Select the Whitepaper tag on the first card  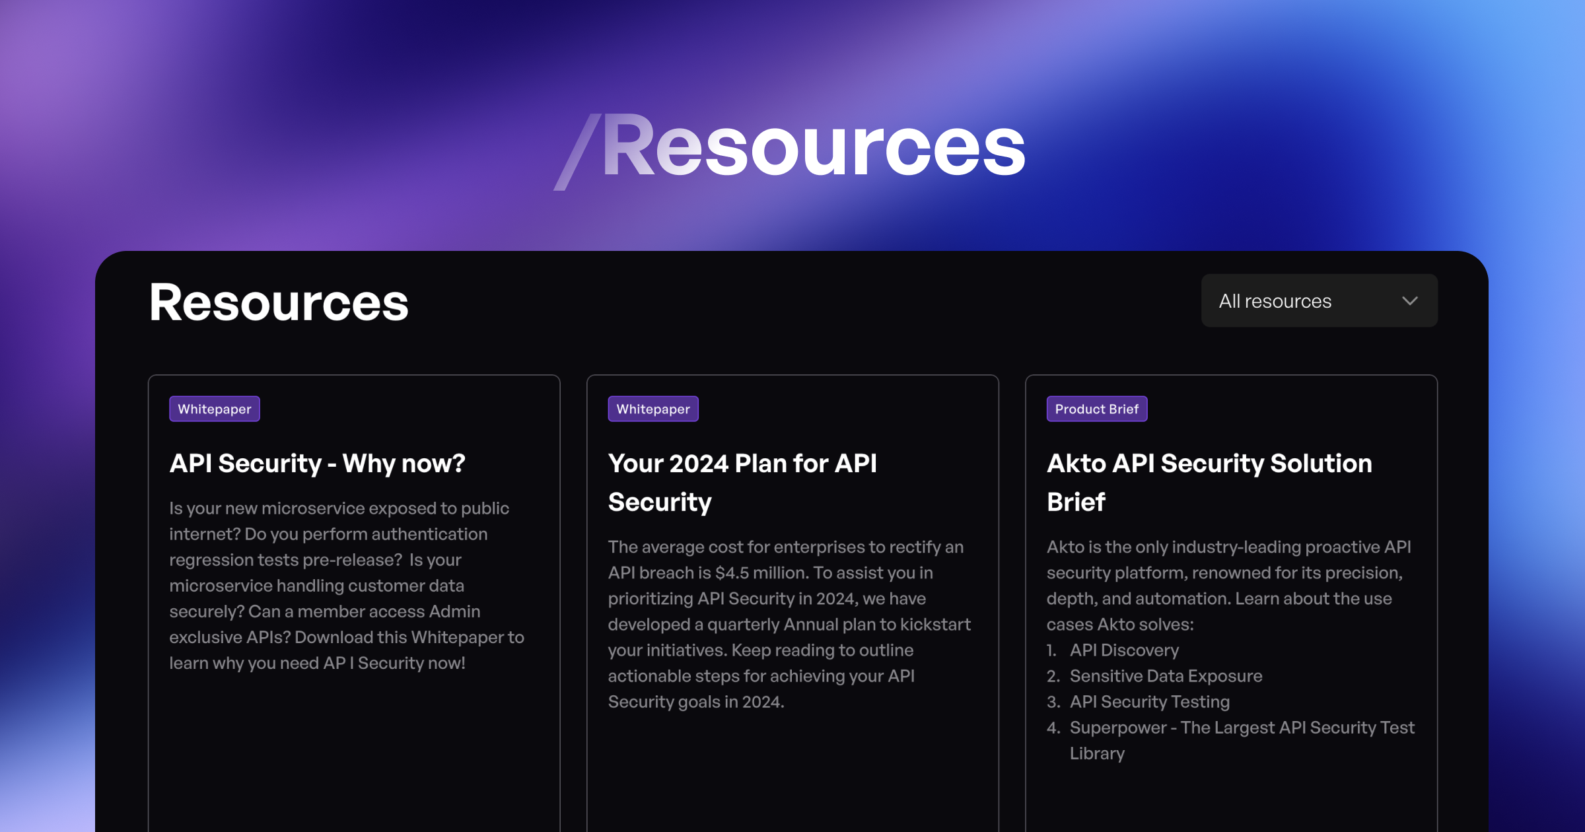click(214, 409)
